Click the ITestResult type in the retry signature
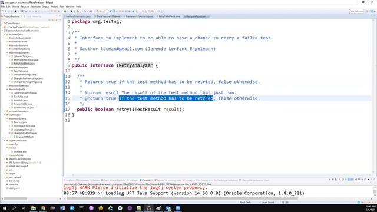 (x=146, y=109)
